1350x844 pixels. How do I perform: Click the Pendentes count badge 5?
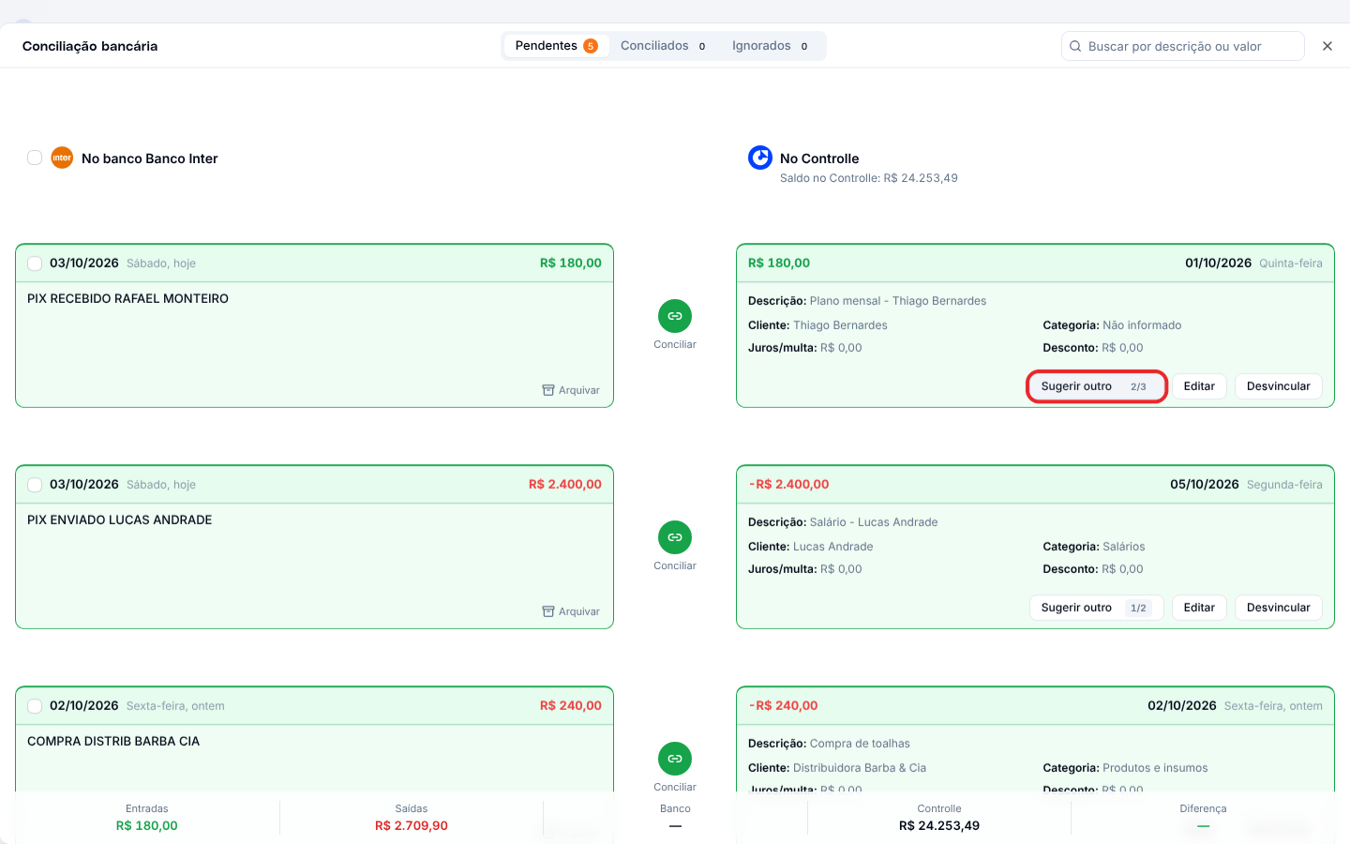591,46
